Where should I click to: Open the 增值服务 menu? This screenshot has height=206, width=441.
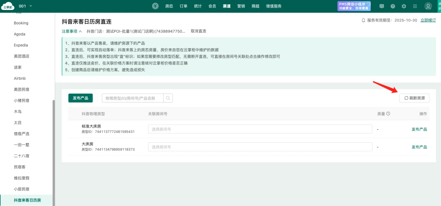pos(274,6)
